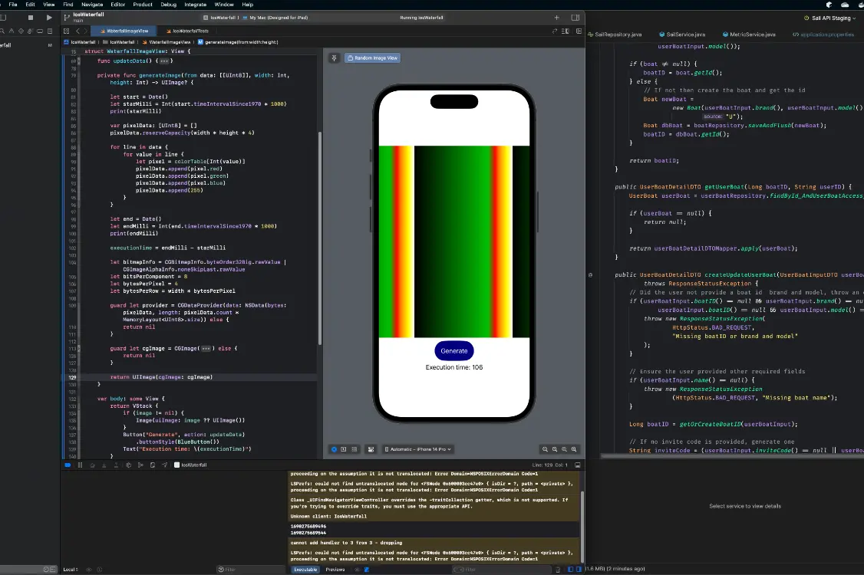Toggle breakpoints activation in debug bar
The width and height of the screenshot is (864, 575).
68,465
